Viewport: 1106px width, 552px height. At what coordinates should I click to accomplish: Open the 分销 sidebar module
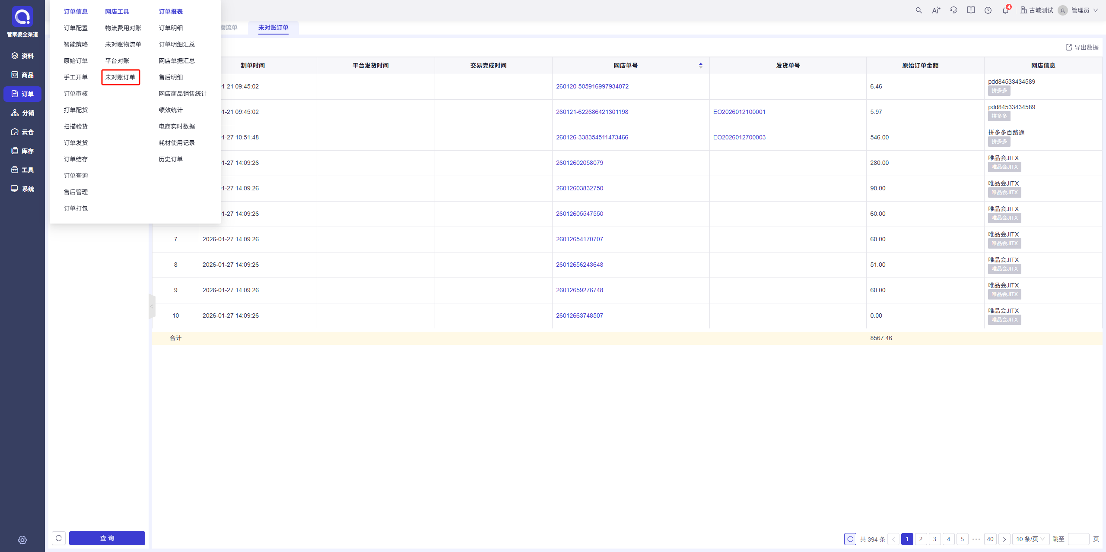click(x=22, y=113)
